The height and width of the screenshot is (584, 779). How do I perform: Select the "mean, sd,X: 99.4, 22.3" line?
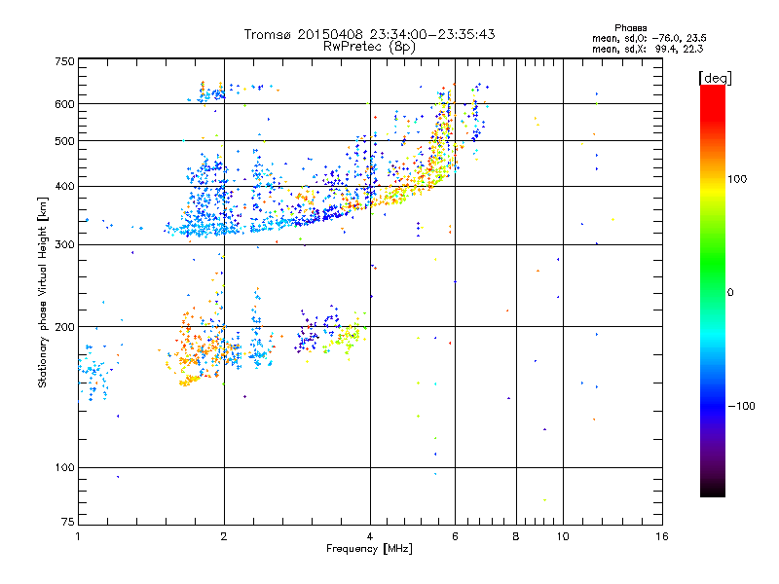(648, 49)
